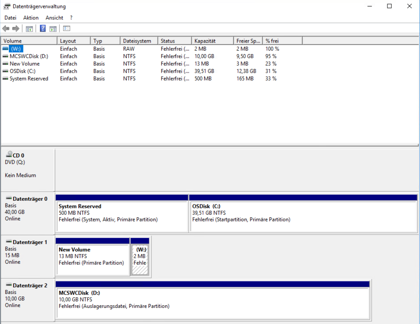Screen dimensions: 420x324
Task: Toggle the action pane toolbar icon
Action: [x=53, y=28]
